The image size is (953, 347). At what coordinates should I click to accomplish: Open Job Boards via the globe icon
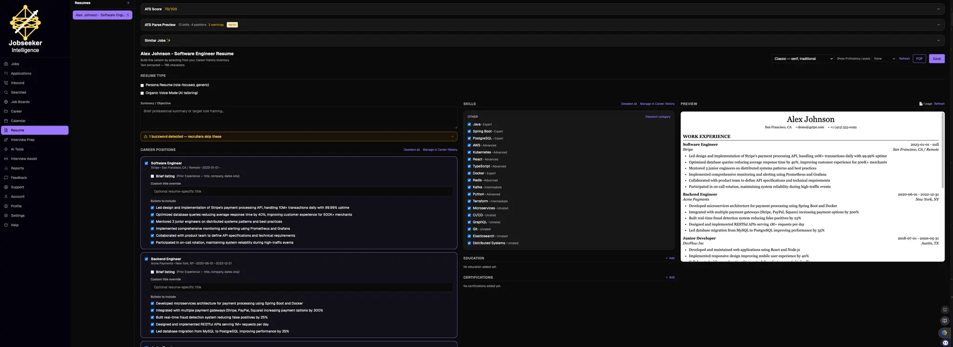pos(6,102)
